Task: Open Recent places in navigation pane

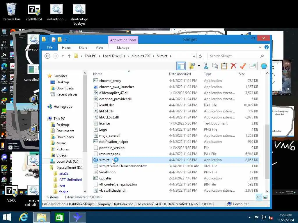Action: click(x=67, y=94)
